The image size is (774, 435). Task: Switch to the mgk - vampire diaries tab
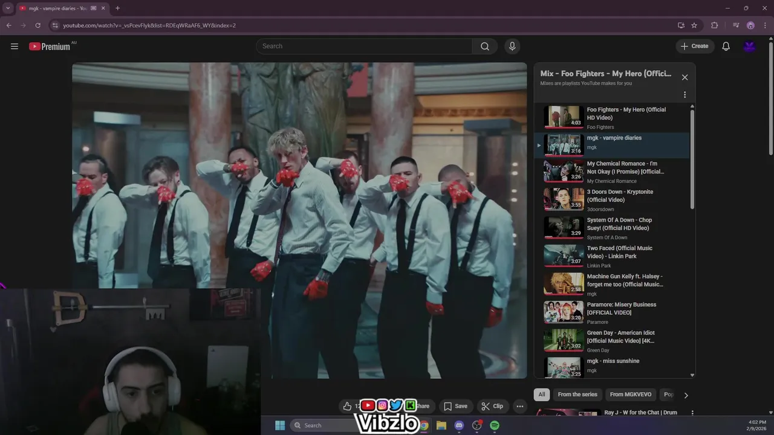[x=57, y=8]
